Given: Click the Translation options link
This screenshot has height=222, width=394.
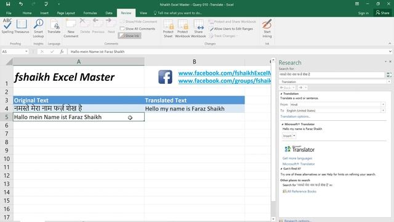Looking at the screenshot, I should tap(295, 117).
